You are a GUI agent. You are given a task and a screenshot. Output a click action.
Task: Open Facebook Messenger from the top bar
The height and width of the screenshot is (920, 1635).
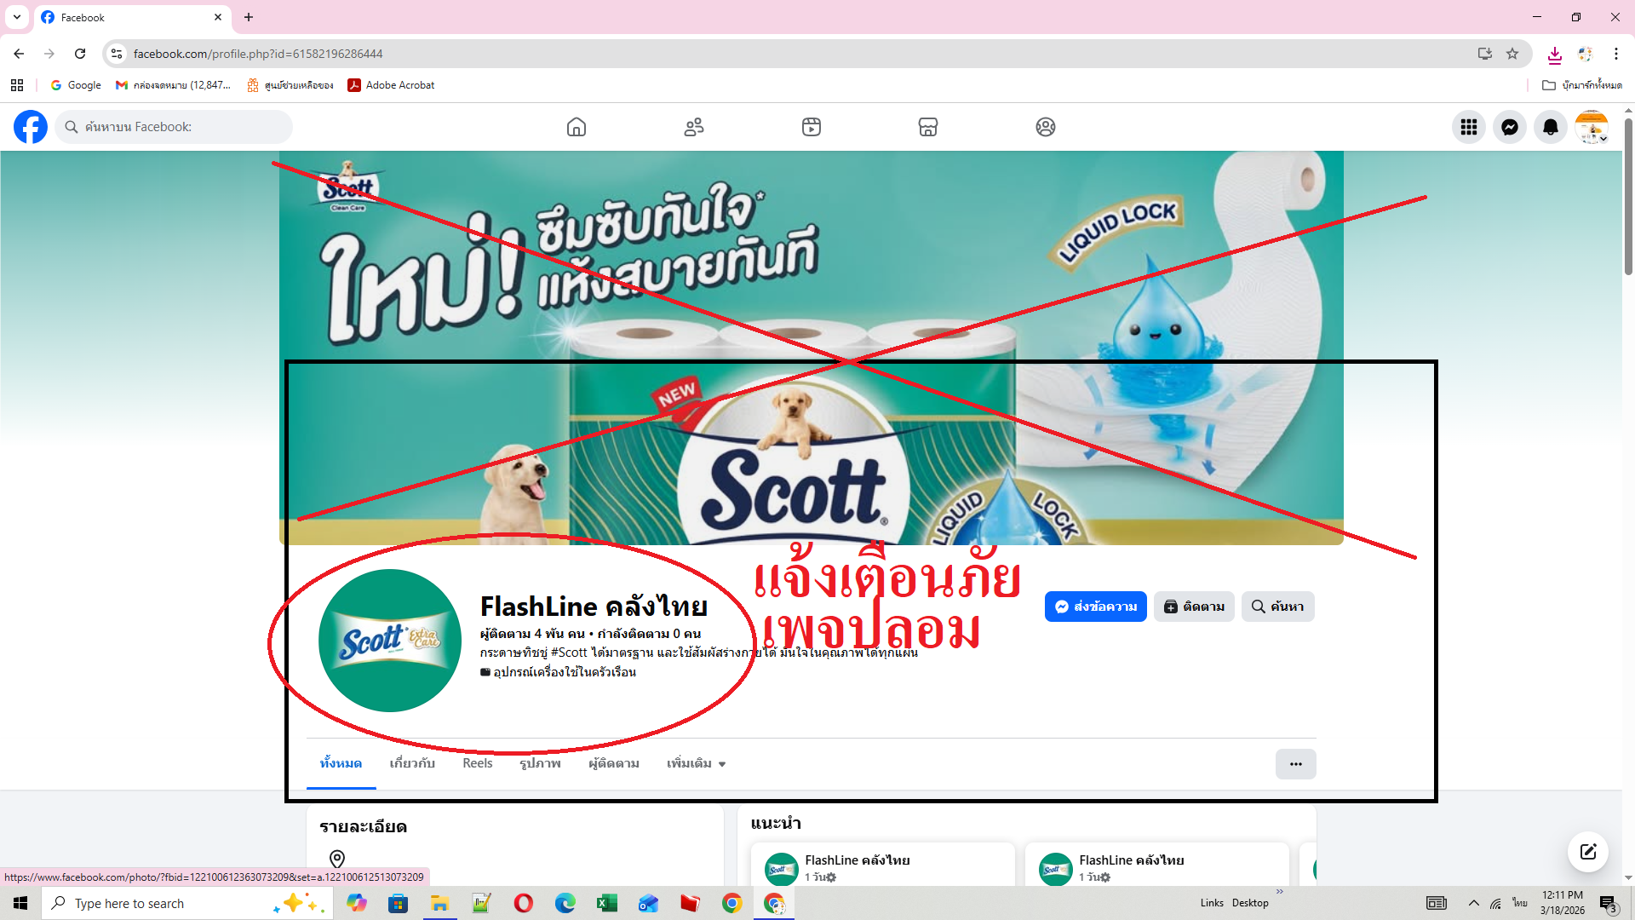1509,126
